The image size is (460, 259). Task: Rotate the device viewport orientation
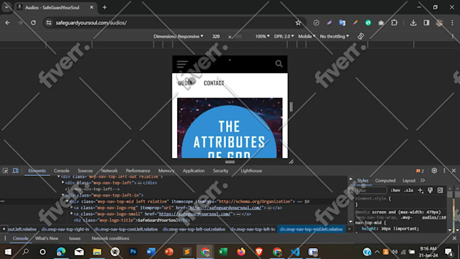(x=361, y=36)
